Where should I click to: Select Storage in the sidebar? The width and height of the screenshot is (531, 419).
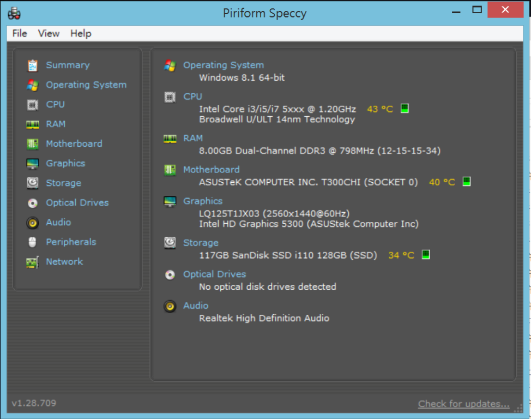coord(64,183)
